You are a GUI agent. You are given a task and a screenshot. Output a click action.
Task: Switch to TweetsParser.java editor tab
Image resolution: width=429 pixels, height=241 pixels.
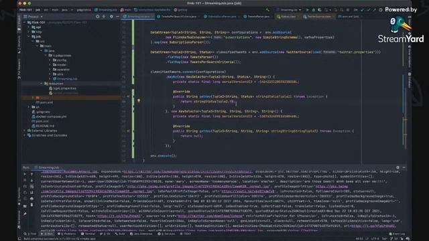pyautogui.click(x=258, y=17)
